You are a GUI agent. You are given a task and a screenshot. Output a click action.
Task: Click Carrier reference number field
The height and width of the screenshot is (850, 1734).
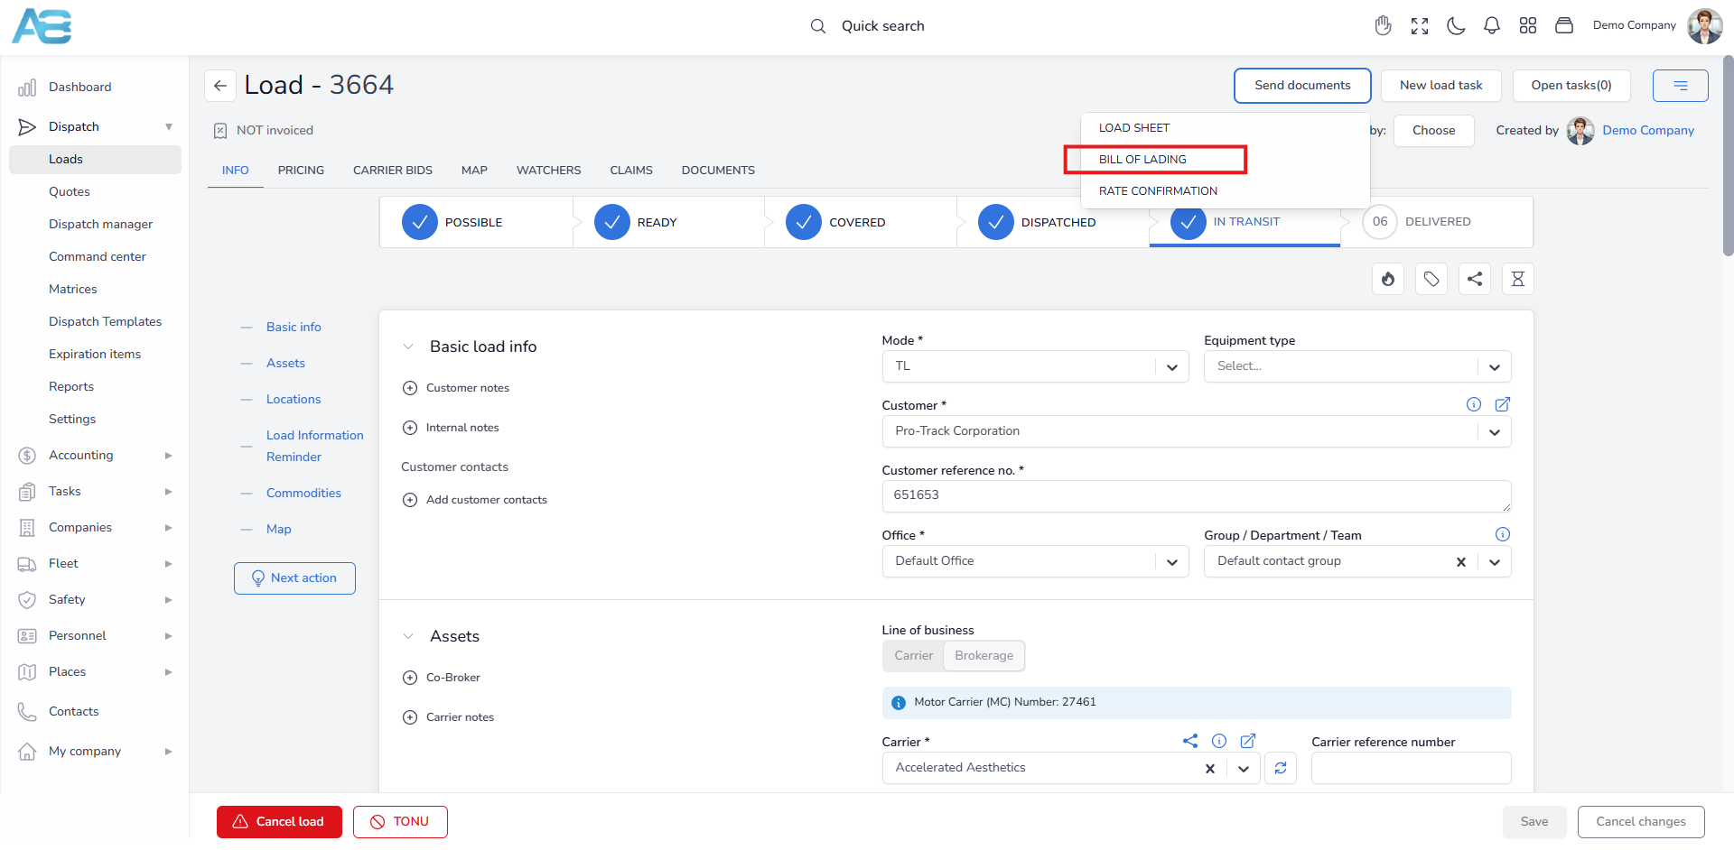pos(1411,768)
